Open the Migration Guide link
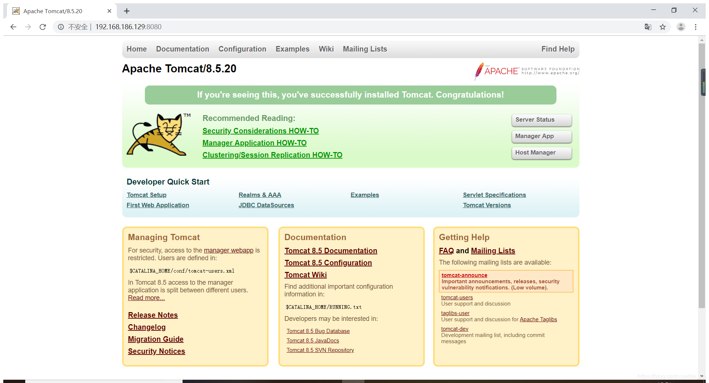Screen dimensions: 709x383 [x=156, y=339]
